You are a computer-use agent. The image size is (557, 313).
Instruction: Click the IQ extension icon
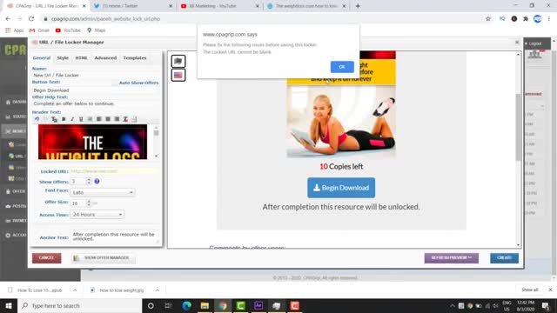point(502,19)
